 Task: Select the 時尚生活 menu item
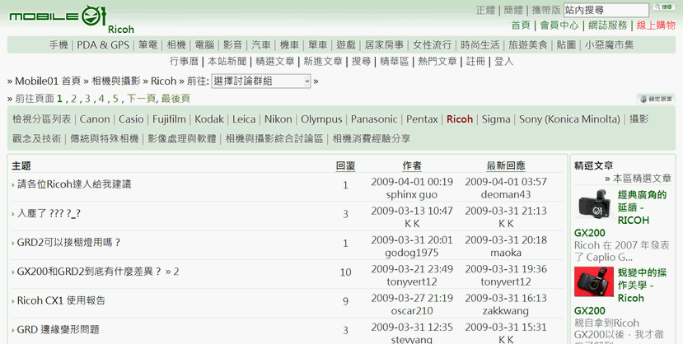pos(480,44)
